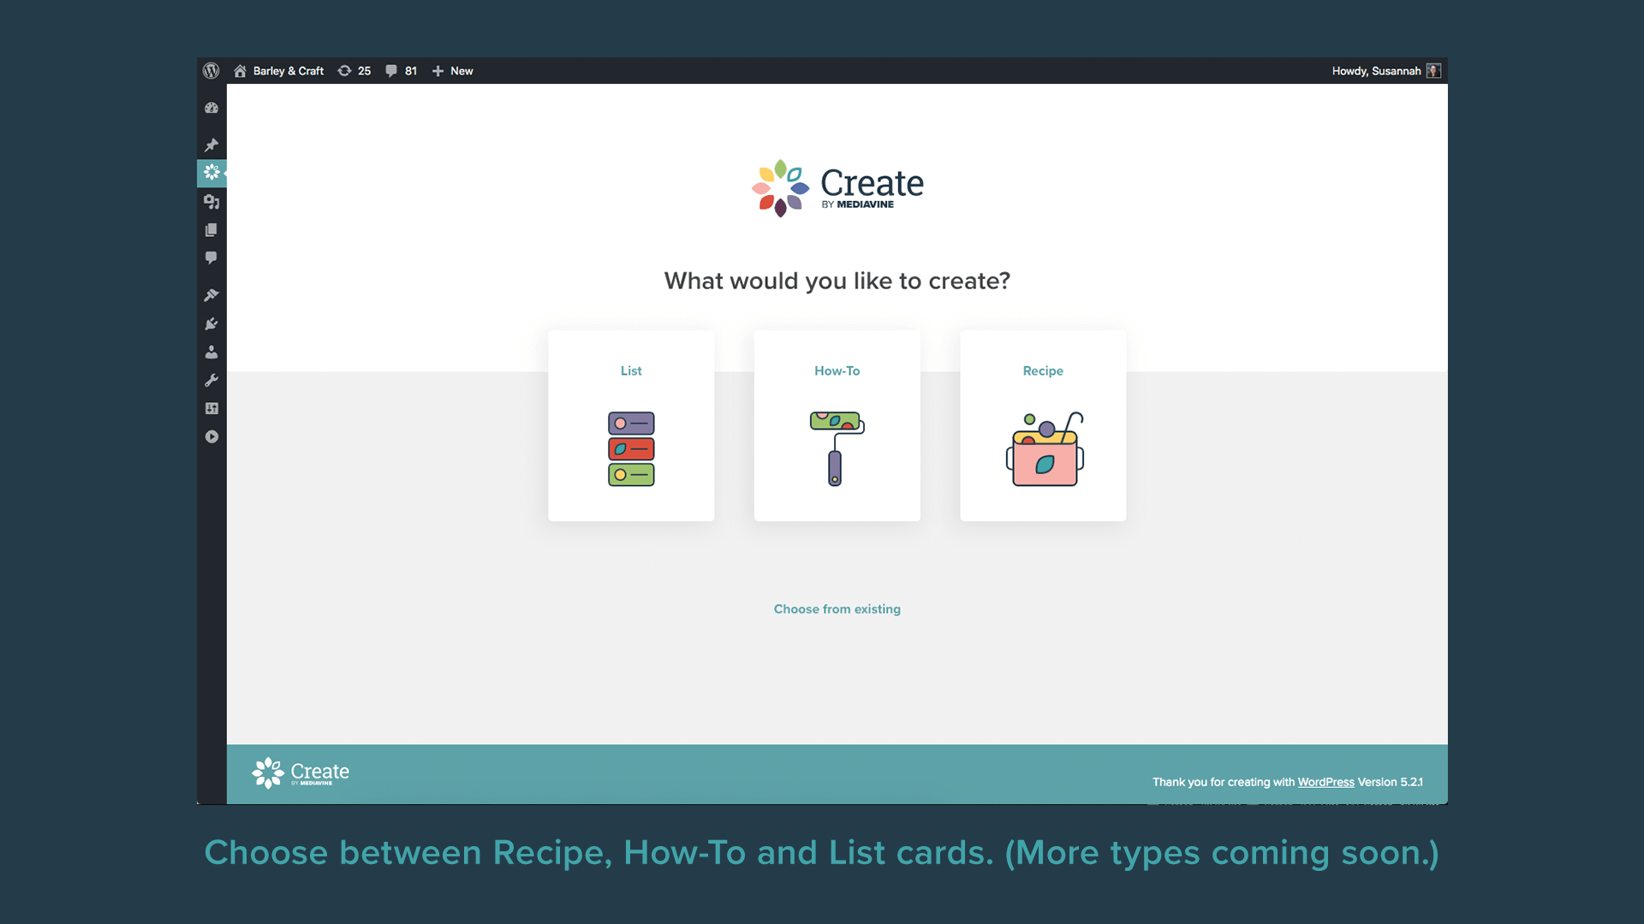Click the users icon in sidebar

pyautogui.click(x=211, y=352)
